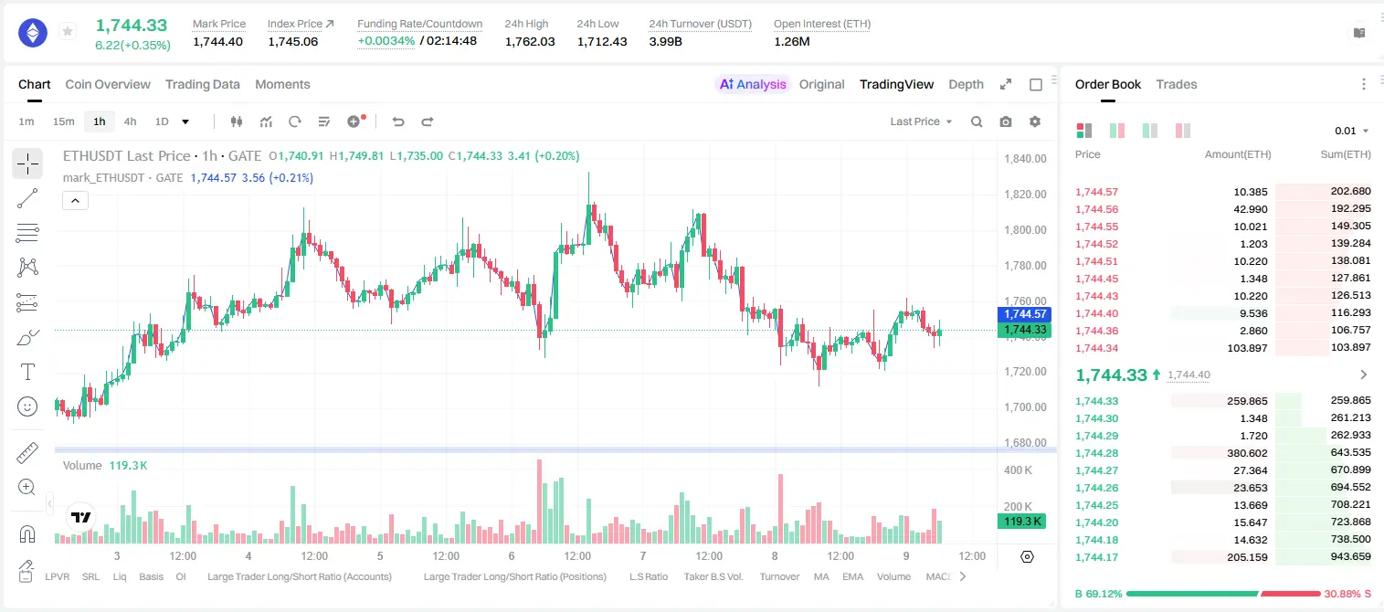
Task: Favorite ETH with the star icon
Action: pos(68,32)
